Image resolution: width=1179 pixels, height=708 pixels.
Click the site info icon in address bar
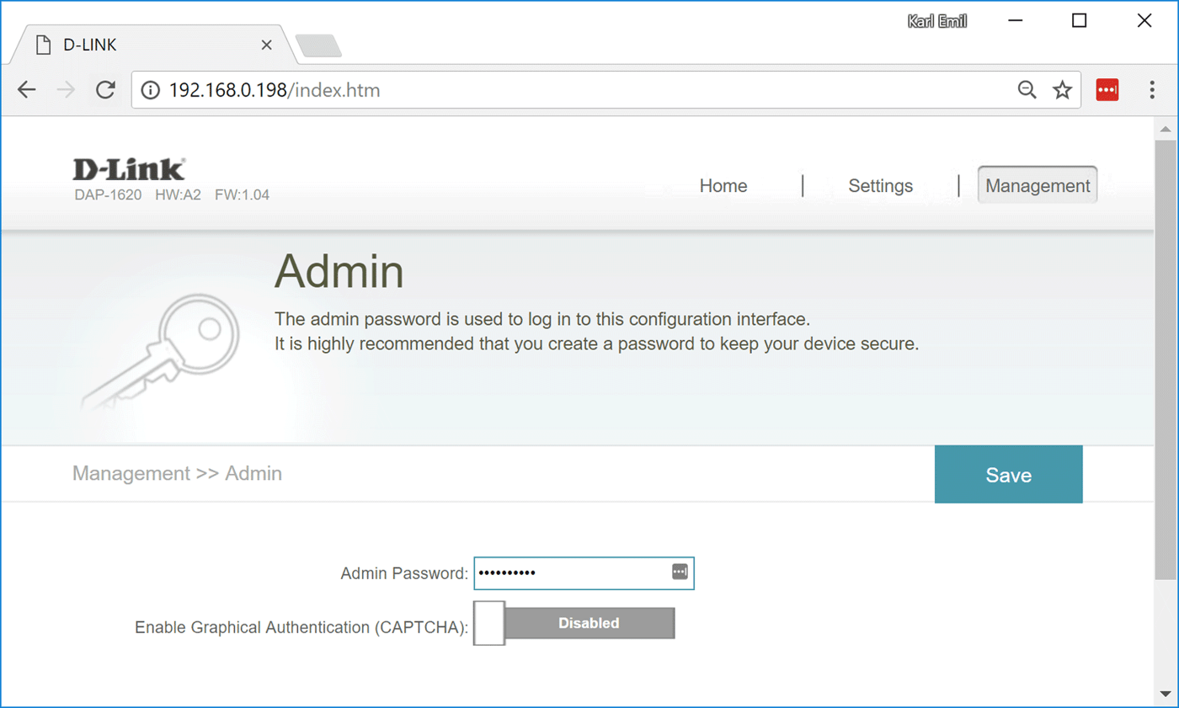pos(150,90)
